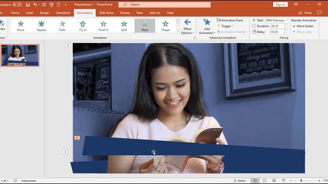The image size is (328, 184).
Task: Open the Help tab
Action: point(170,13)
